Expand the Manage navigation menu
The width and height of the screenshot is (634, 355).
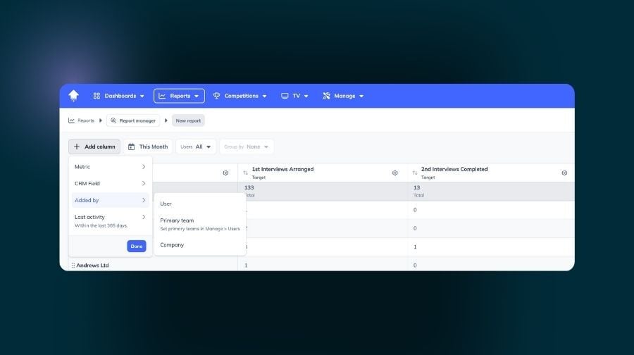343,96
